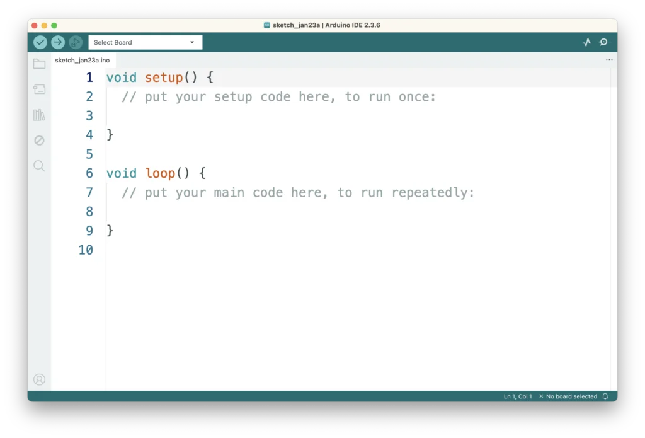This screenshot has width=645, height=438.
Task: Click the Ln 1, Col 1 position indicator
Action: pyautogui.click(x=518, y=396)
